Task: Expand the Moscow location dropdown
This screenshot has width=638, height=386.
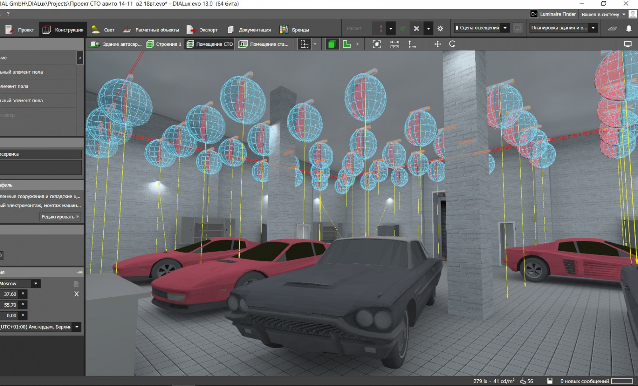Action: coord(36,284)
